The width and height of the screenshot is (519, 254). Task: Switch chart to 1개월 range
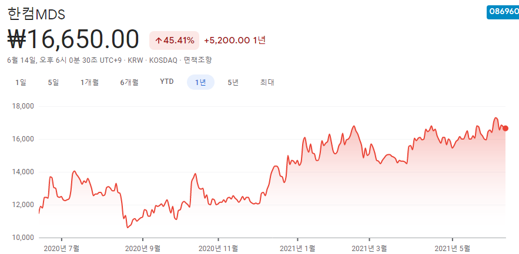click(x=89, y=82)
